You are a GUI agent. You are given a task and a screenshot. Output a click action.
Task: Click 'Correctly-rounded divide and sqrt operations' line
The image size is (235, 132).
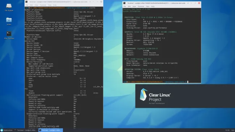point(52,112)
